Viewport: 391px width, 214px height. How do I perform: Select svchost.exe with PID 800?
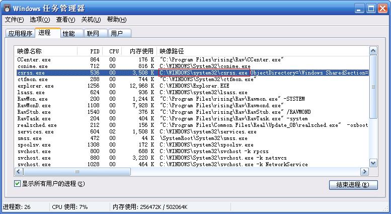click(192, 151)
